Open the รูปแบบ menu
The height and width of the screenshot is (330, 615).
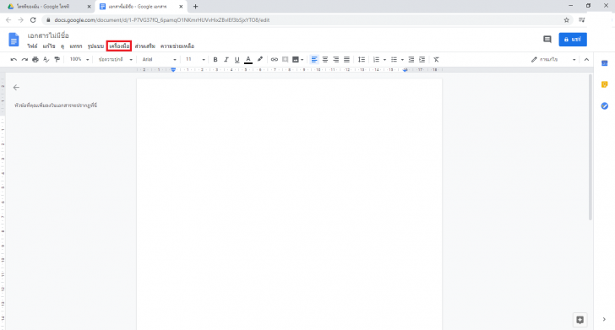pyautogui.click(x=95, y=46)
